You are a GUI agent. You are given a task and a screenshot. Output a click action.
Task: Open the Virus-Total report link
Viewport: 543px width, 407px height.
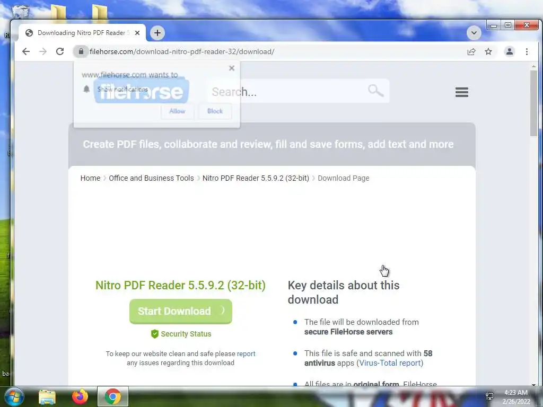point(390,362)
